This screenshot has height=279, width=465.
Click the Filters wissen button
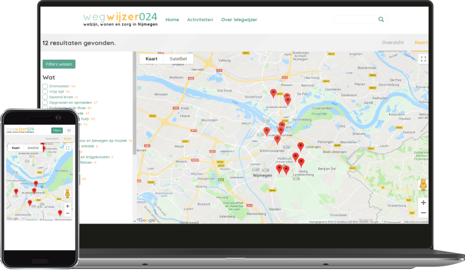tap(59, 64)
